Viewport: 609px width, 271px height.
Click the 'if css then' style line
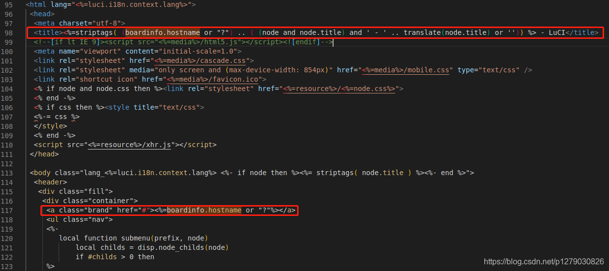point(119,108)
